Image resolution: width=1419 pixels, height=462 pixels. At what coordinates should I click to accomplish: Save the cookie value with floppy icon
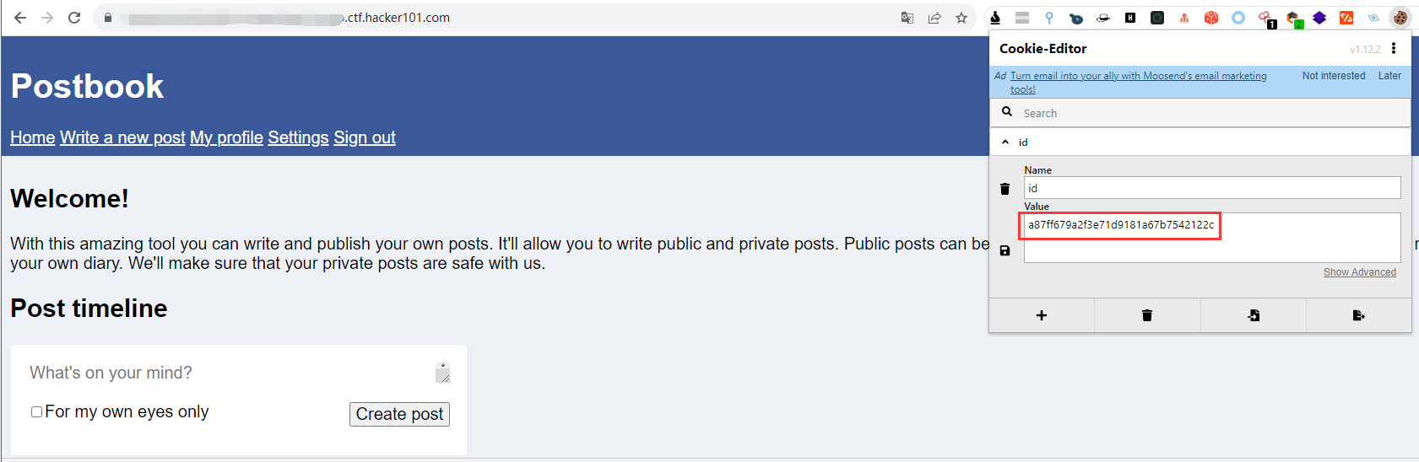click(x=1005, y=250)
